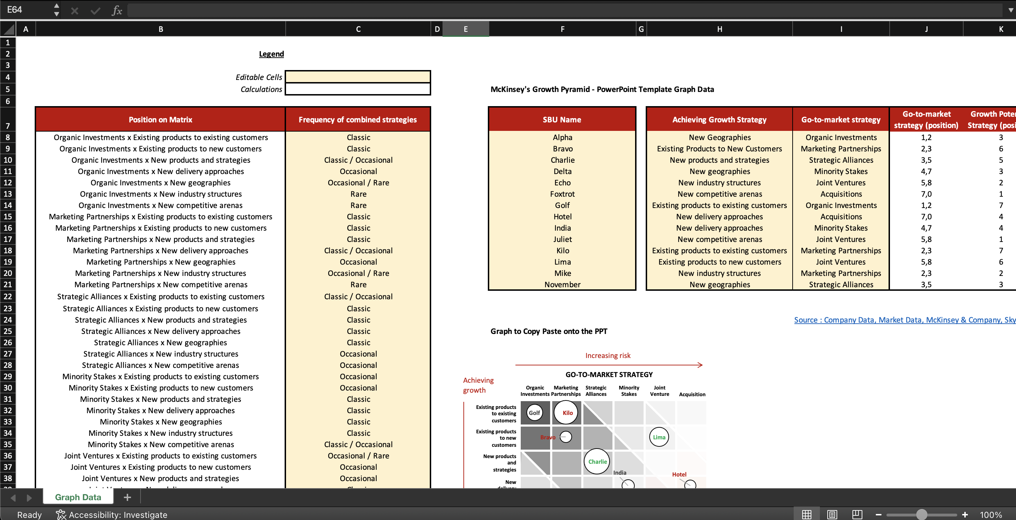Select row 22 header

pos(8,296)
